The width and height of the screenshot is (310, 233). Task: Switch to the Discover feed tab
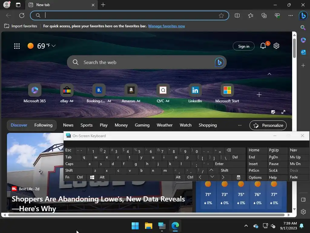pos(19,125)
